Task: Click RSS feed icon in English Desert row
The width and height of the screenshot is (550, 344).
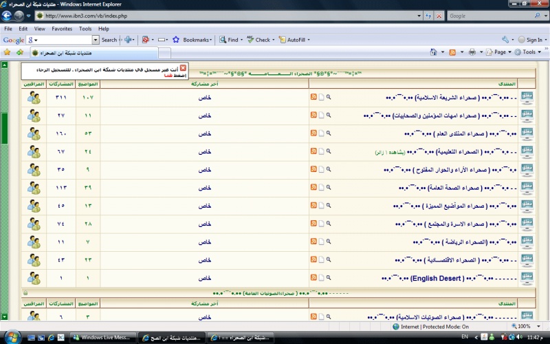Action: pyautogui.click(x=313, y=279)
